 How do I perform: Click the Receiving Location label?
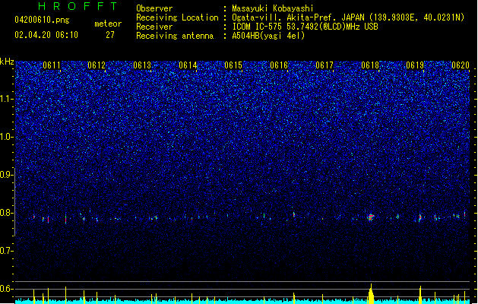click(177, 17)
